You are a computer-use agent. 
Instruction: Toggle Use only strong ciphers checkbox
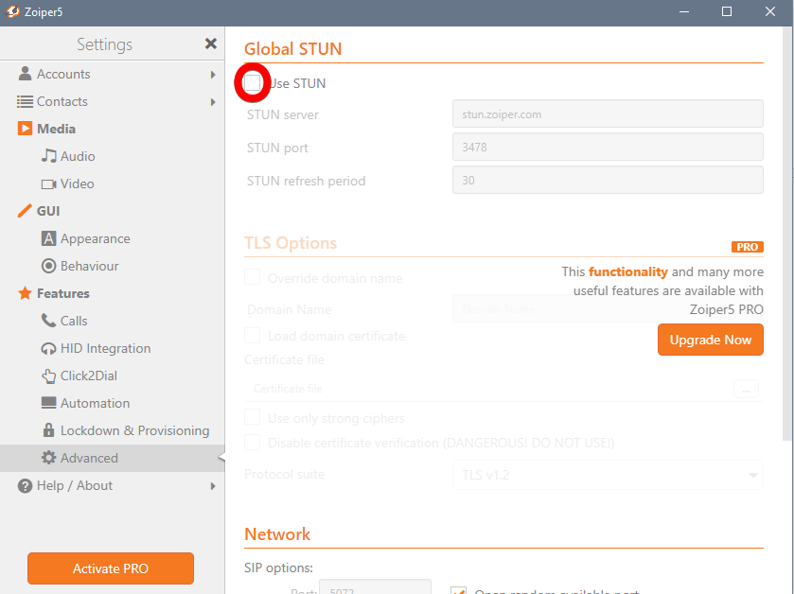[x=253, y=418]
